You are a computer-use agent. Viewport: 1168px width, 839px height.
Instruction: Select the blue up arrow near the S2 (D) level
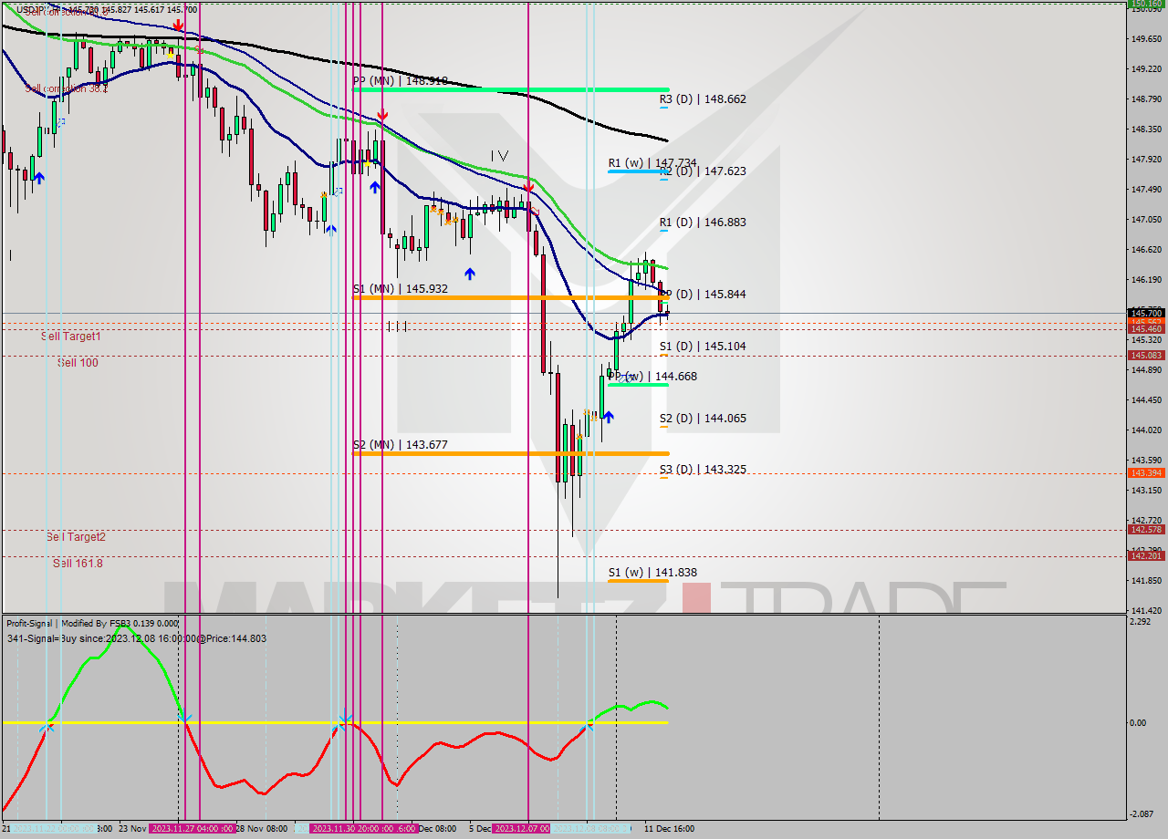pyautogui.click(x=609, y=417)
